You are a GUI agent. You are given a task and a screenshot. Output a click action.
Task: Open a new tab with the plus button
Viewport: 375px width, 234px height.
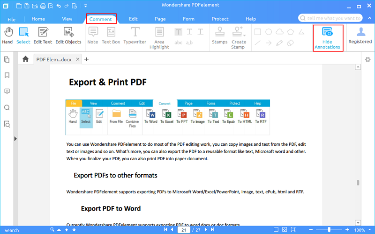click(x=87, y=59)
